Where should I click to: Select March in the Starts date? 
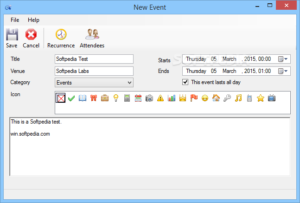[x=229, y=59]
